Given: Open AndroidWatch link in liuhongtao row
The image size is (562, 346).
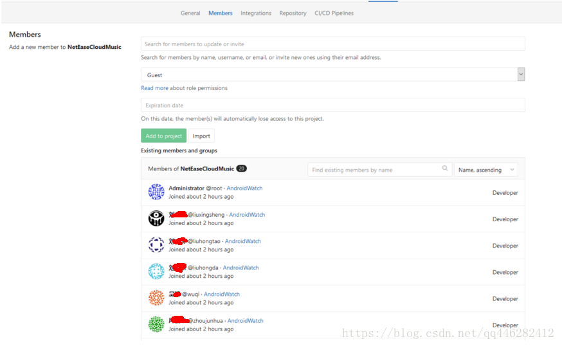Looking at the screenshot, I should (243, 241).
